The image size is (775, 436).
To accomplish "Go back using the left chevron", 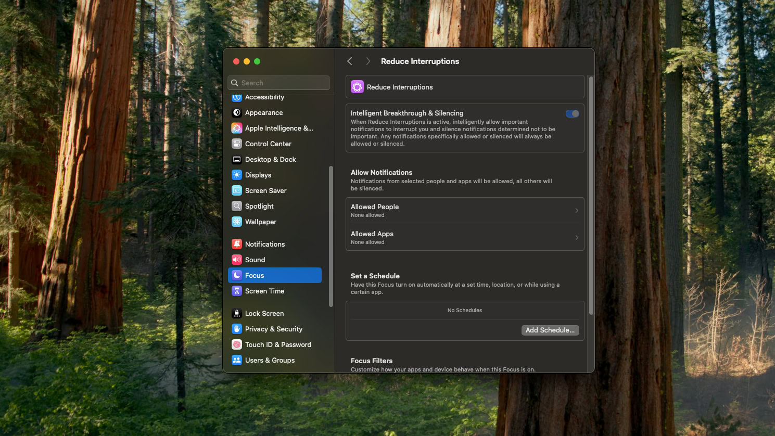I will coord(350,61).
